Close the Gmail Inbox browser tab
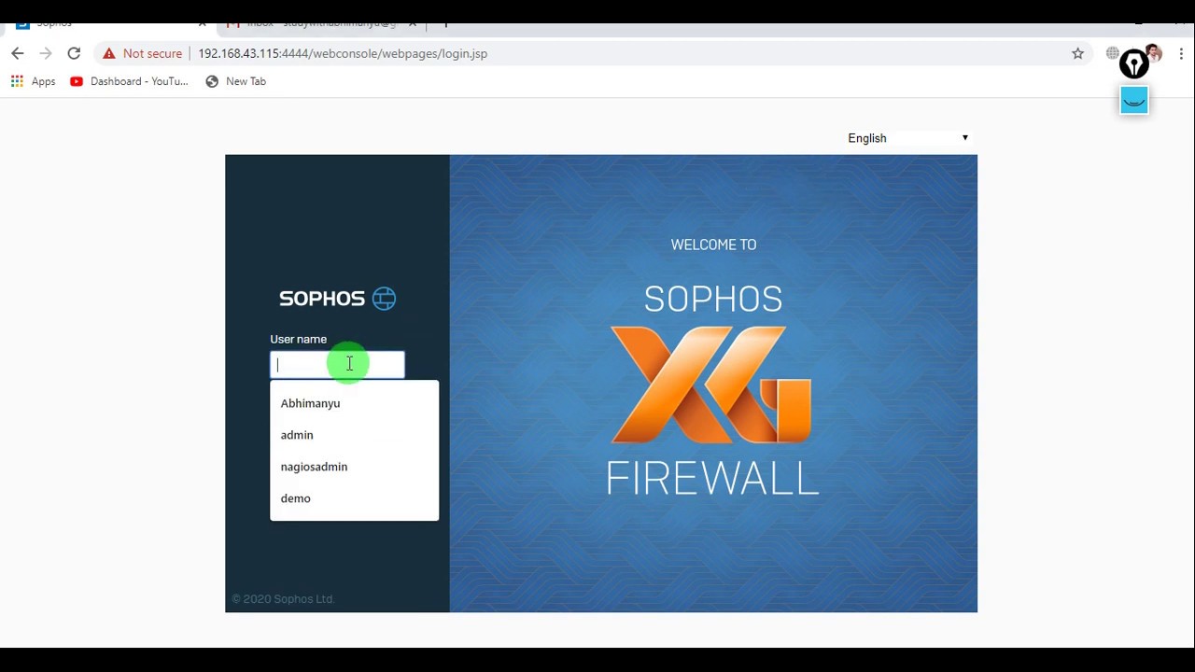 pyautogui.click(x=413, y=24)
